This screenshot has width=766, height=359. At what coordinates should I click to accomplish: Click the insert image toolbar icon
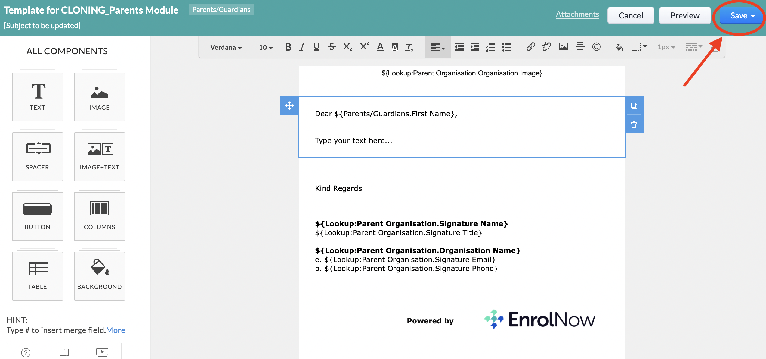pyautogui.click(x=563, y=47)
